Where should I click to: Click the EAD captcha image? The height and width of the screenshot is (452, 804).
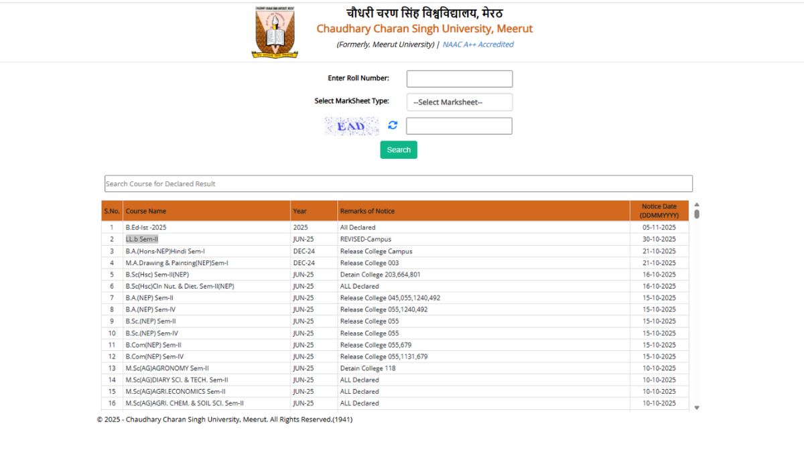[352, 126]
